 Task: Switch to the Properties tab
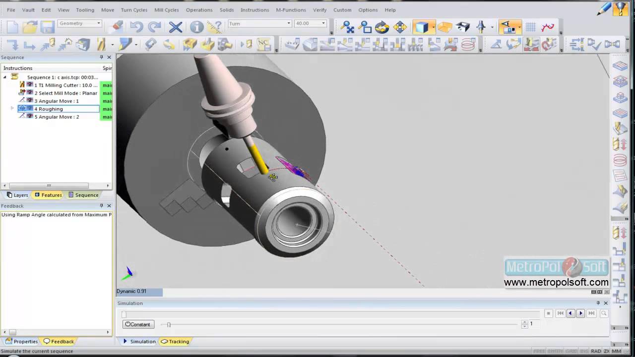[22, 341]
